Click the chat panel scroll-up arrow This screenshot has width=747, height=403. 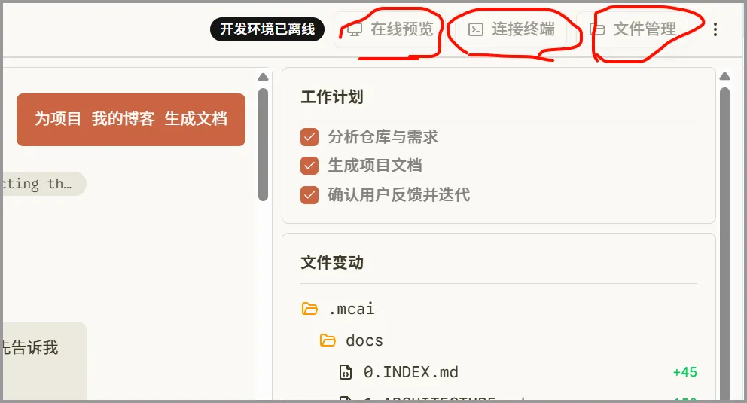263,77
